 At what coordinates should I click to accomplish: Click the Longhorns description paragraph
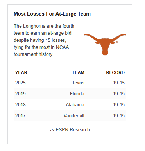pyautogui.click(x=44, y=40)
